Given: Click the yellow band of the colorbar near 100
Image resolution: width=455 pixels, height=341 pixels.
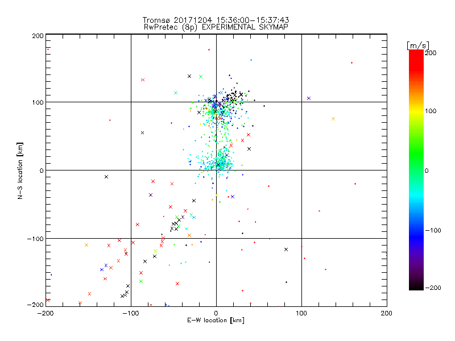Looking at the screenshot, I should pos(416,111).
